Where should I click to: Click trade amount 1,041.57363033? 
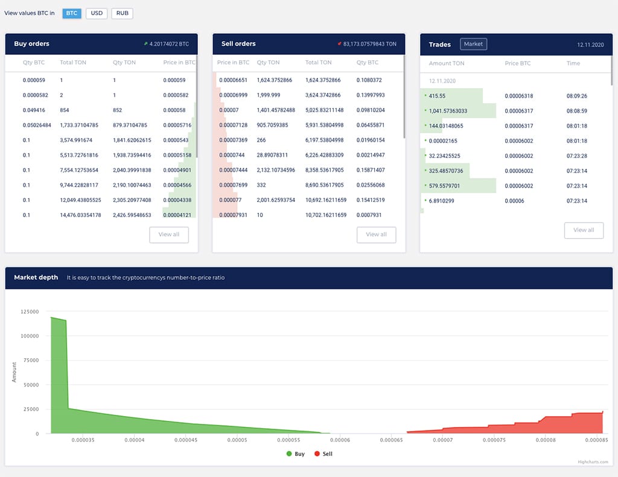(448, 111)
